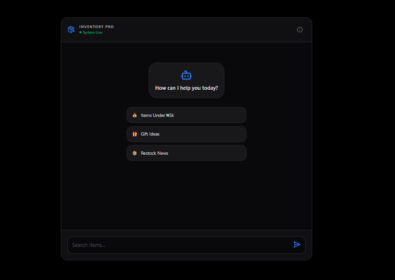Click the How can I help greeting
The width and height of the screenshot is (395, 280).
pyautogui.click(x=187, y=88)
